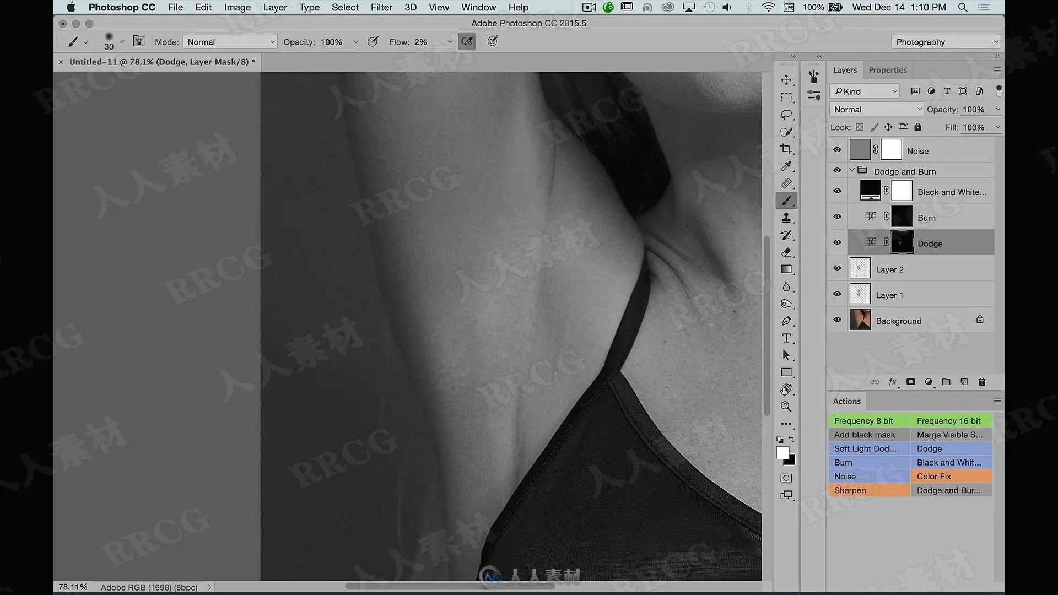
Task: Click the Delete layer trash icon
Action: [x=981, y=382]
